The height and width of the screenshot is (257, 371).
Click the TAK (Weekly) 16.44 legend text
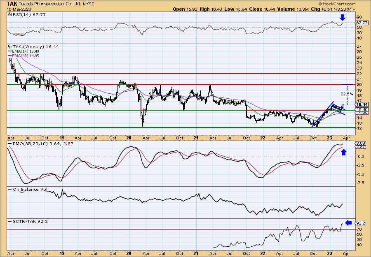(35, 47)
